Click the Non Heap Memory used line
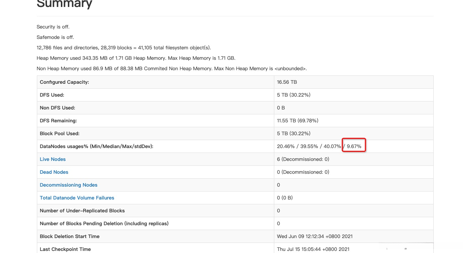This screenshot has width=465, height=253. tap(172, 68)
